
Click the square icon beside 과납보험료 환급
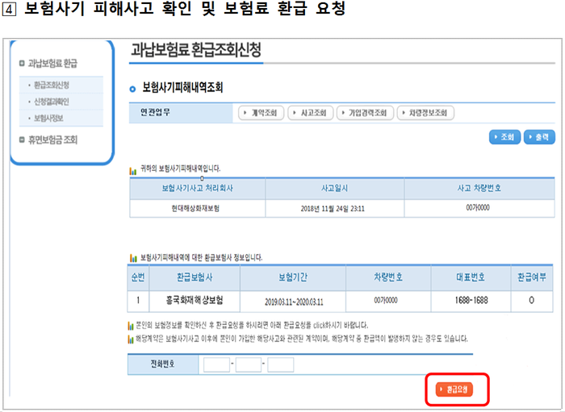coord(22,63)
